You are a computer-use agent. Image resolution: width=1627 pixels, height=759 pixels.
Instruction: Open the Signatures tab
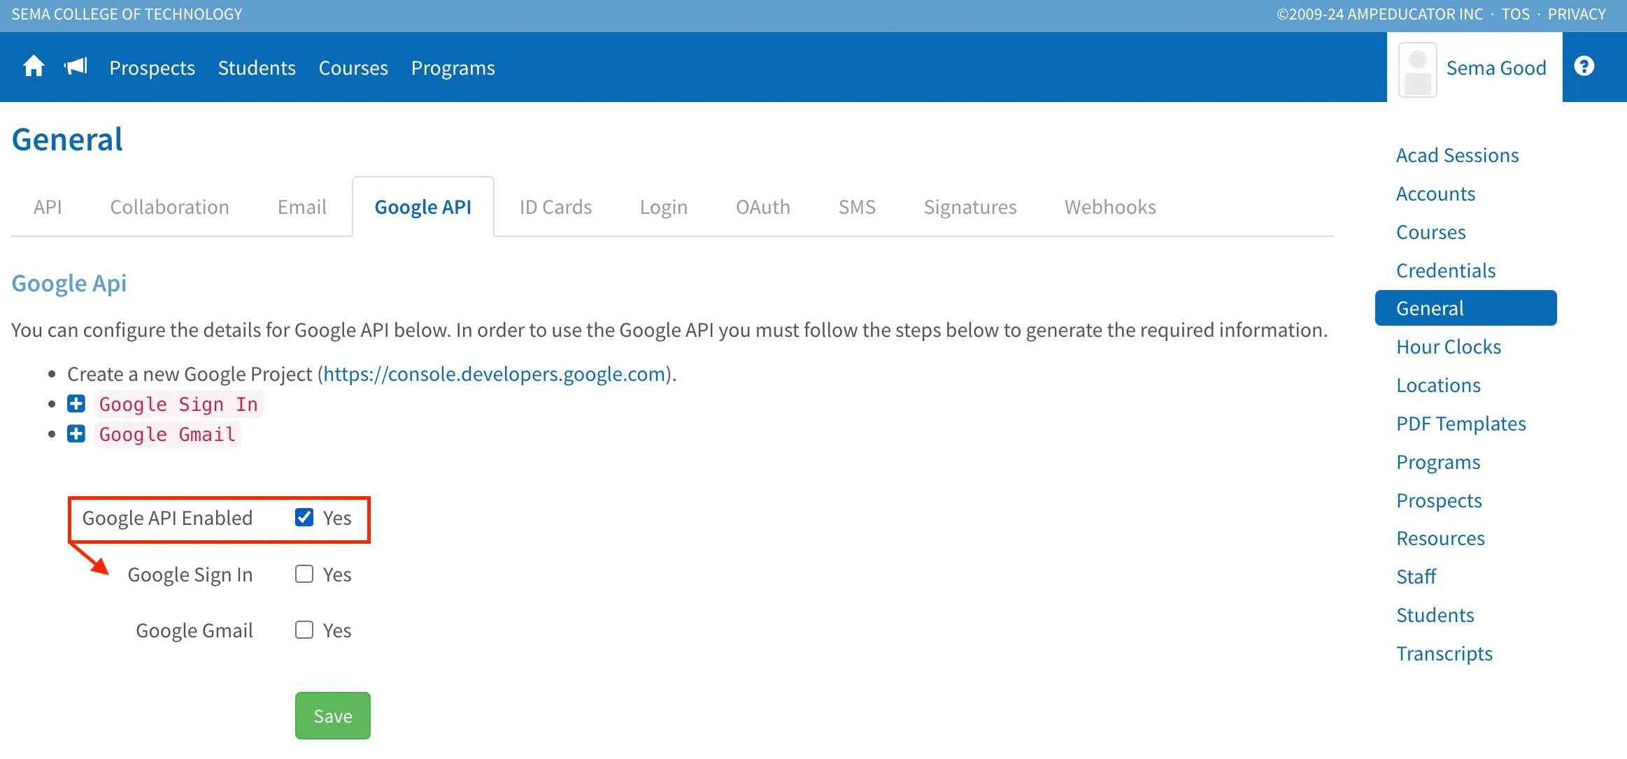pos(970,207)
